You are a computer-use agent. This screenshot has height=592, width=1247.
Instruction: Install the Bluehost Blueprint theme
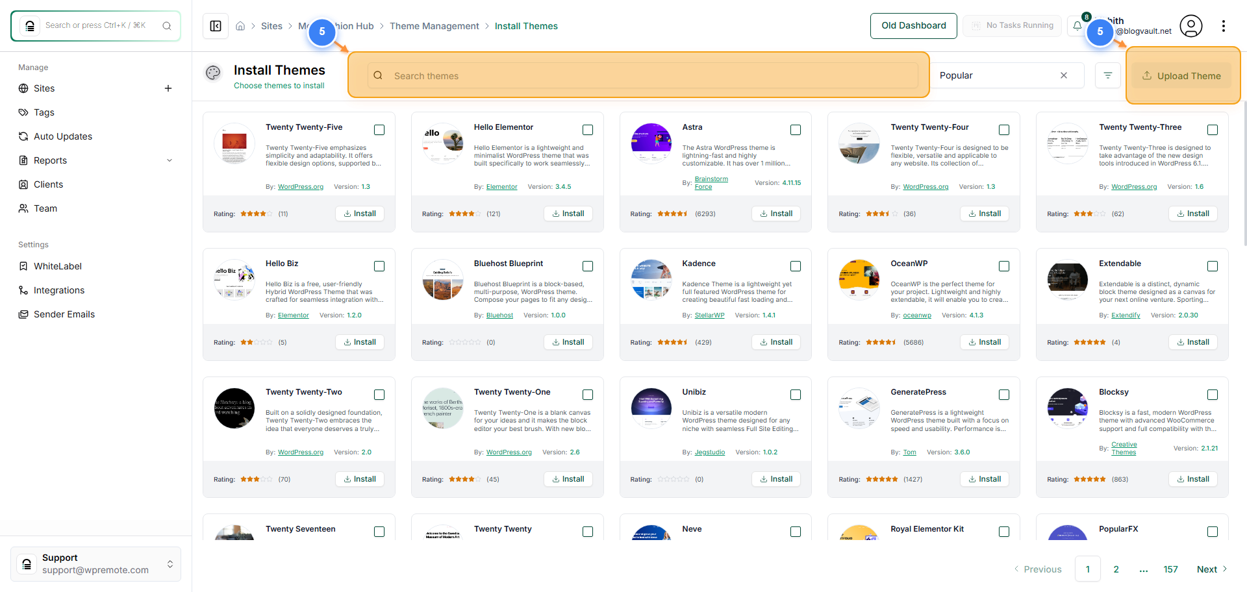(x=568, y=342)
